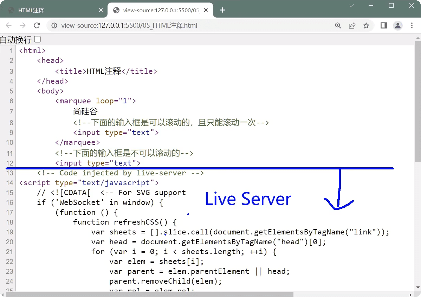
Task: Click the browser back arrow
Action: point(9,26)
